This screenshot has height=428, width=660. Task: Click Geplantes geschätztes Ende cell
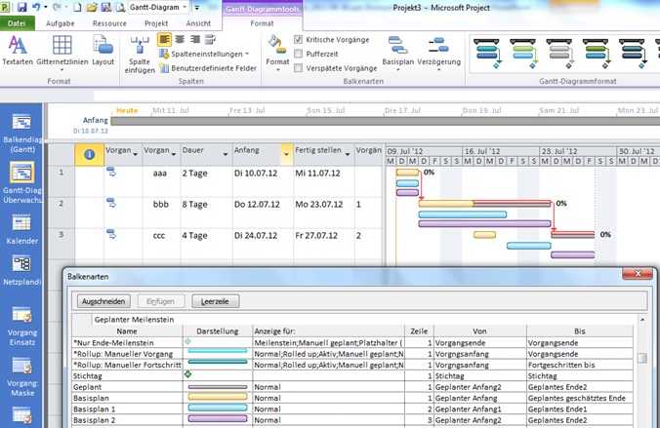579,398
